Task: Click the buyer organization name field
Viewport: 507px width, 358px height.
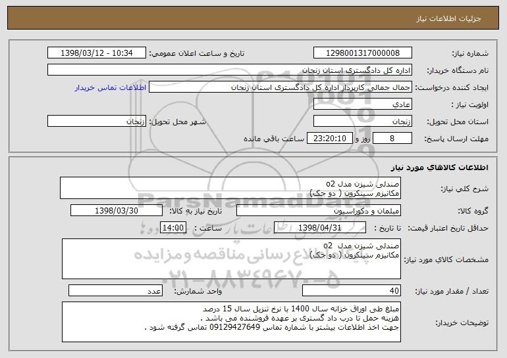Action: tap(230, 70)
